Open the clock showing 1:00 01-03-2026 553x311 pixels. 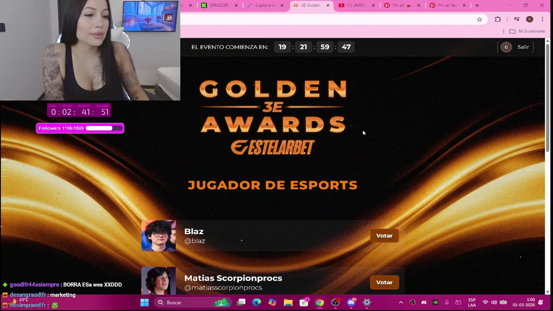(x=524, y=302)
